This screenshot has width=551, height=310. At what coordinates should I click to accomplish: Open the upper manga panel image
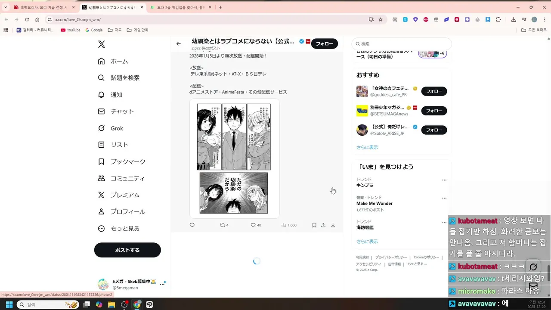pos(234,137)
